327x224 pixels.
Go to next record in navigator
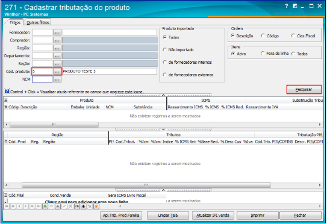click(x=26, y=207)
